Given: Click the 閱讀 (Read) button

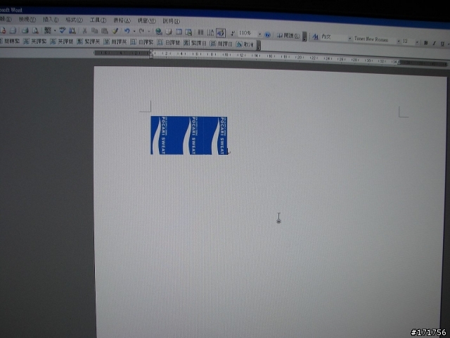Looking at the screenshot, I should [x=288, y=36].
